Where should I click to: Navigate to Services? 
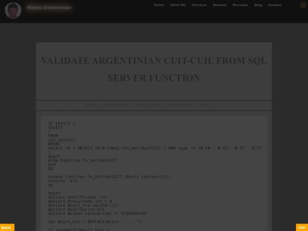click(x=200, y=5)
